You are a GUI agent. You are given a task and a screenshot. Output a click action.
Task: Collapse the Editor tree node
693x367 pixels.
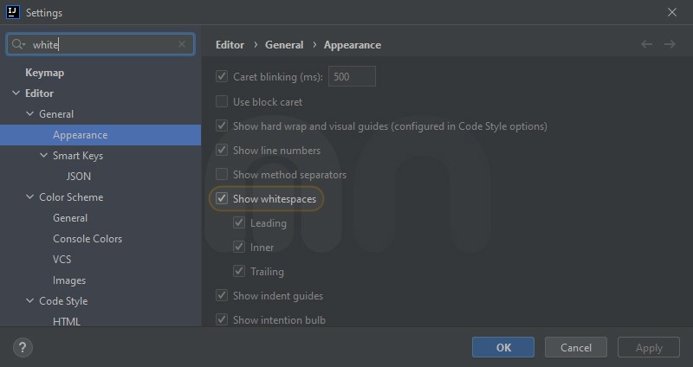pos(16,93)
